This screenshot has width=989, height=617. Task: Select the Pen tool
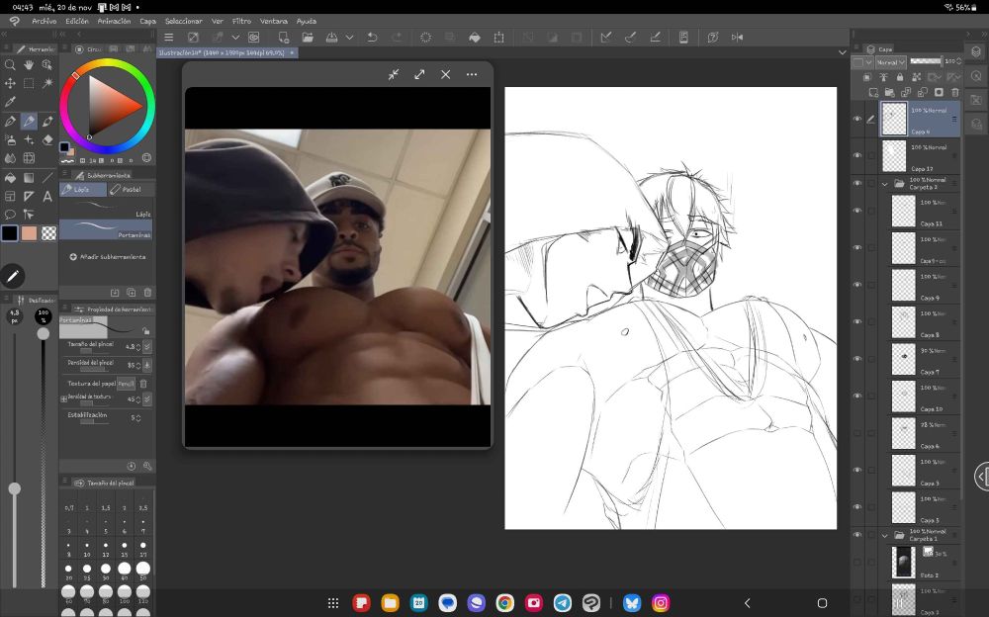[x=10, y=122]
